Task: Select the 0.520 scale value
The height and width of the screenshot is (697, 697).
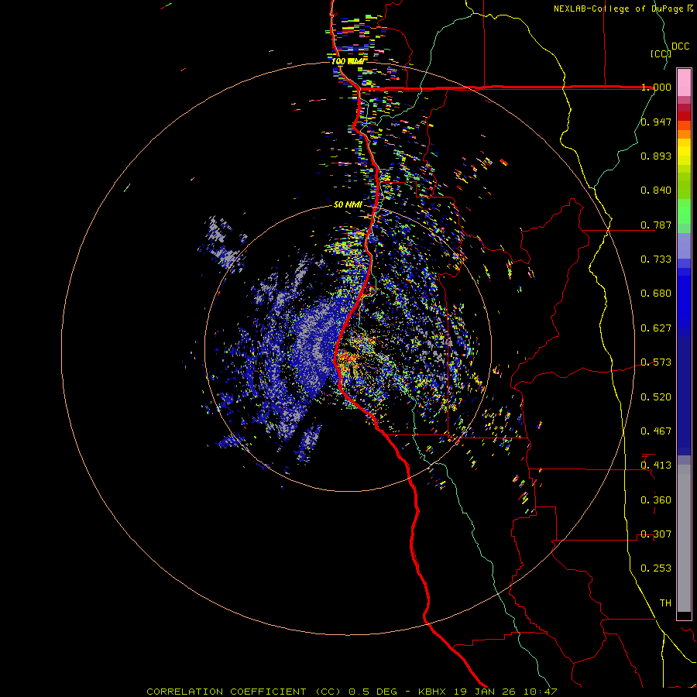Action: [656, 397]
